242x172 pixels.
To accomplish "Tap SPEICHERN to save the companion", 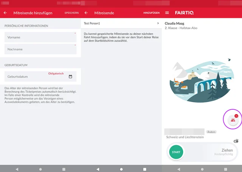I will point(71,13).
